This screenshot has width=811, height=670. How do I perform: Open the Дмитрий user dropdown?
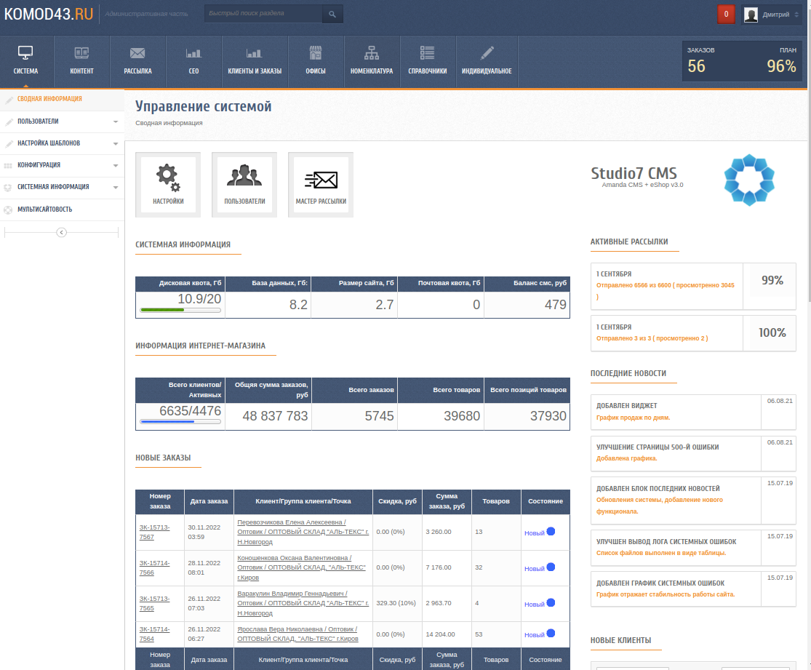click(771, 15)
